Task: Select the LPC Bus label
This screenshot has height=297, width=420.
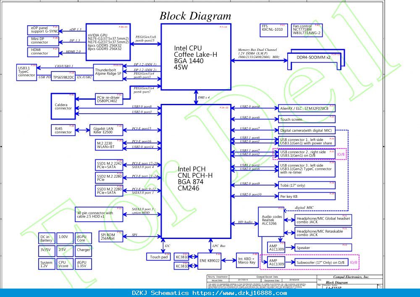Action: (219, 246)
